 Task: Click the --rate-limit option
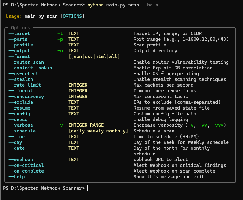pyautogui.click(x=25, y=85)
